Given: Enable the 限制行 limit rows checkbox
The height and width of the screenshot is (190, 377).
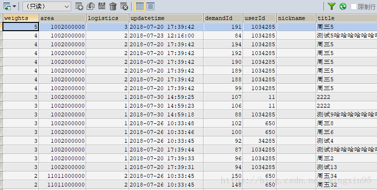Looking at the screenshot, I should coord(354,7).
